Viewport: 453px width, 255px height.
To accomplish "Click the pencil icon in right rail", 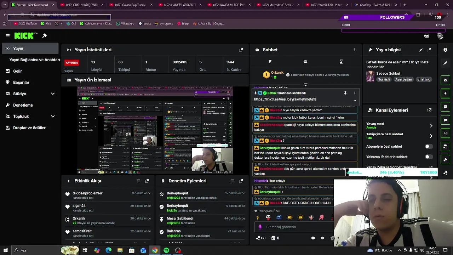I will (446, 63).
